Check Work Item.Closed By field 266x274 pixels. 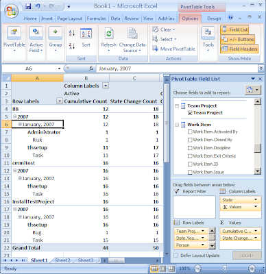pos(190,140)
